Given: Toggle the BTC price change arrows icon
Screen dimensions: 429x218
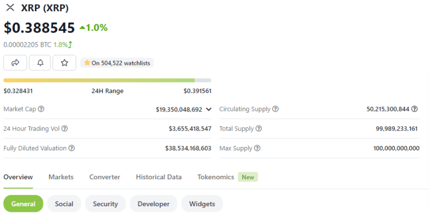Looking at the screenshot, I should (71, 45).
